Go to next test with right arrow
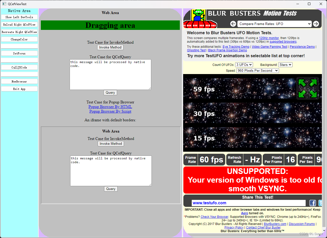Viewport: 327px width, 238px height. [x=316, y=24]
